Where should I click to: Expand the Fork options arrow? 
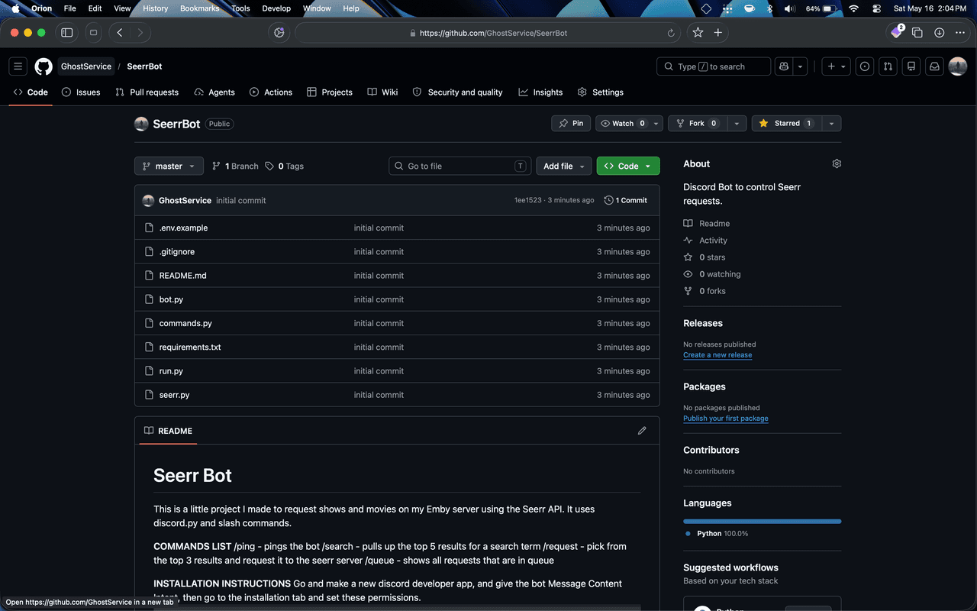pos(737,124)
